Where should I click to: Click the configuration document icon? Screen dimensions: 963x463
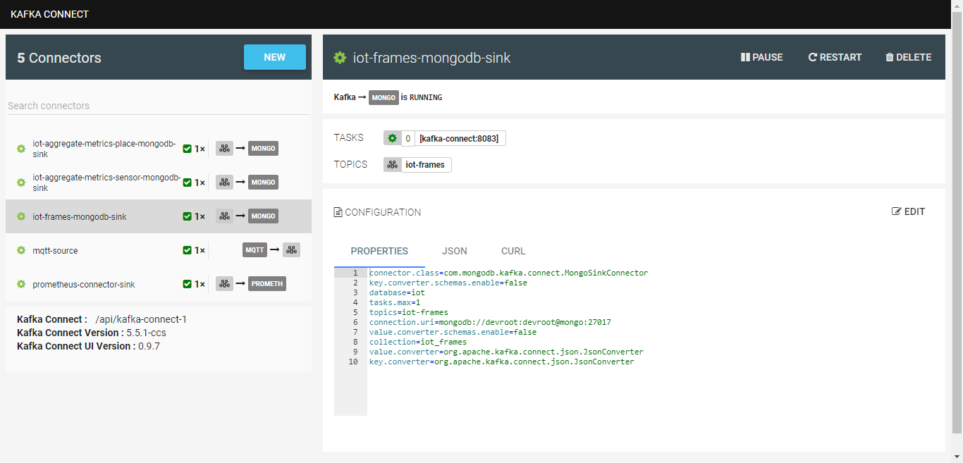coord(338,212)
